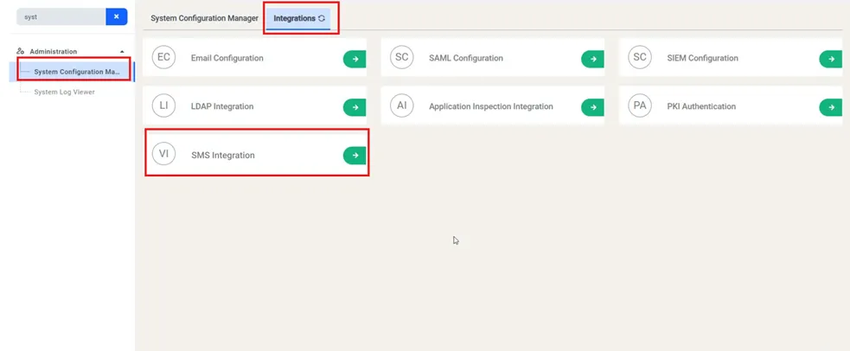
Task: Open the SIEM Configuration label
Action: click(x=702, y=58)
